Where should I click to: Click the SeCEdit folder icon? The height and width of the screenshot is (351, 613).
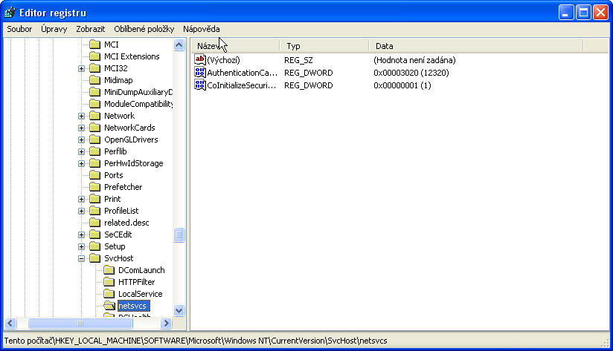tap(94, 234)
